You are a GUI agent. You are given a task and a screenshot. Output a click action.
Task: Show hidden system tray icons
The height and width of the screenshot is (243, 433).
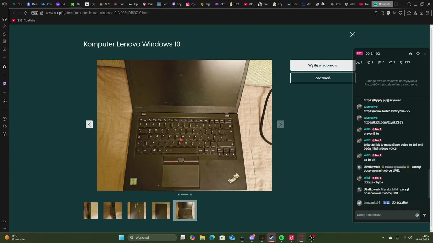click(383, 238)
